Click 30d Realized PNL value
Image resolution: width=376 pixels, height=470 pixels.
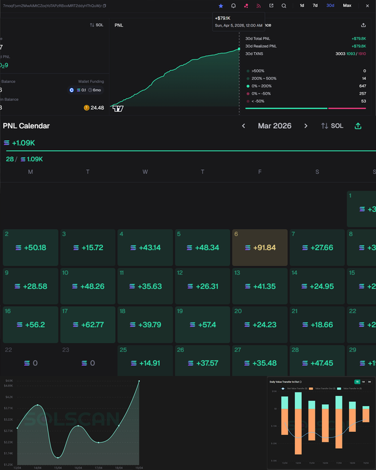(x=358, y=46)
